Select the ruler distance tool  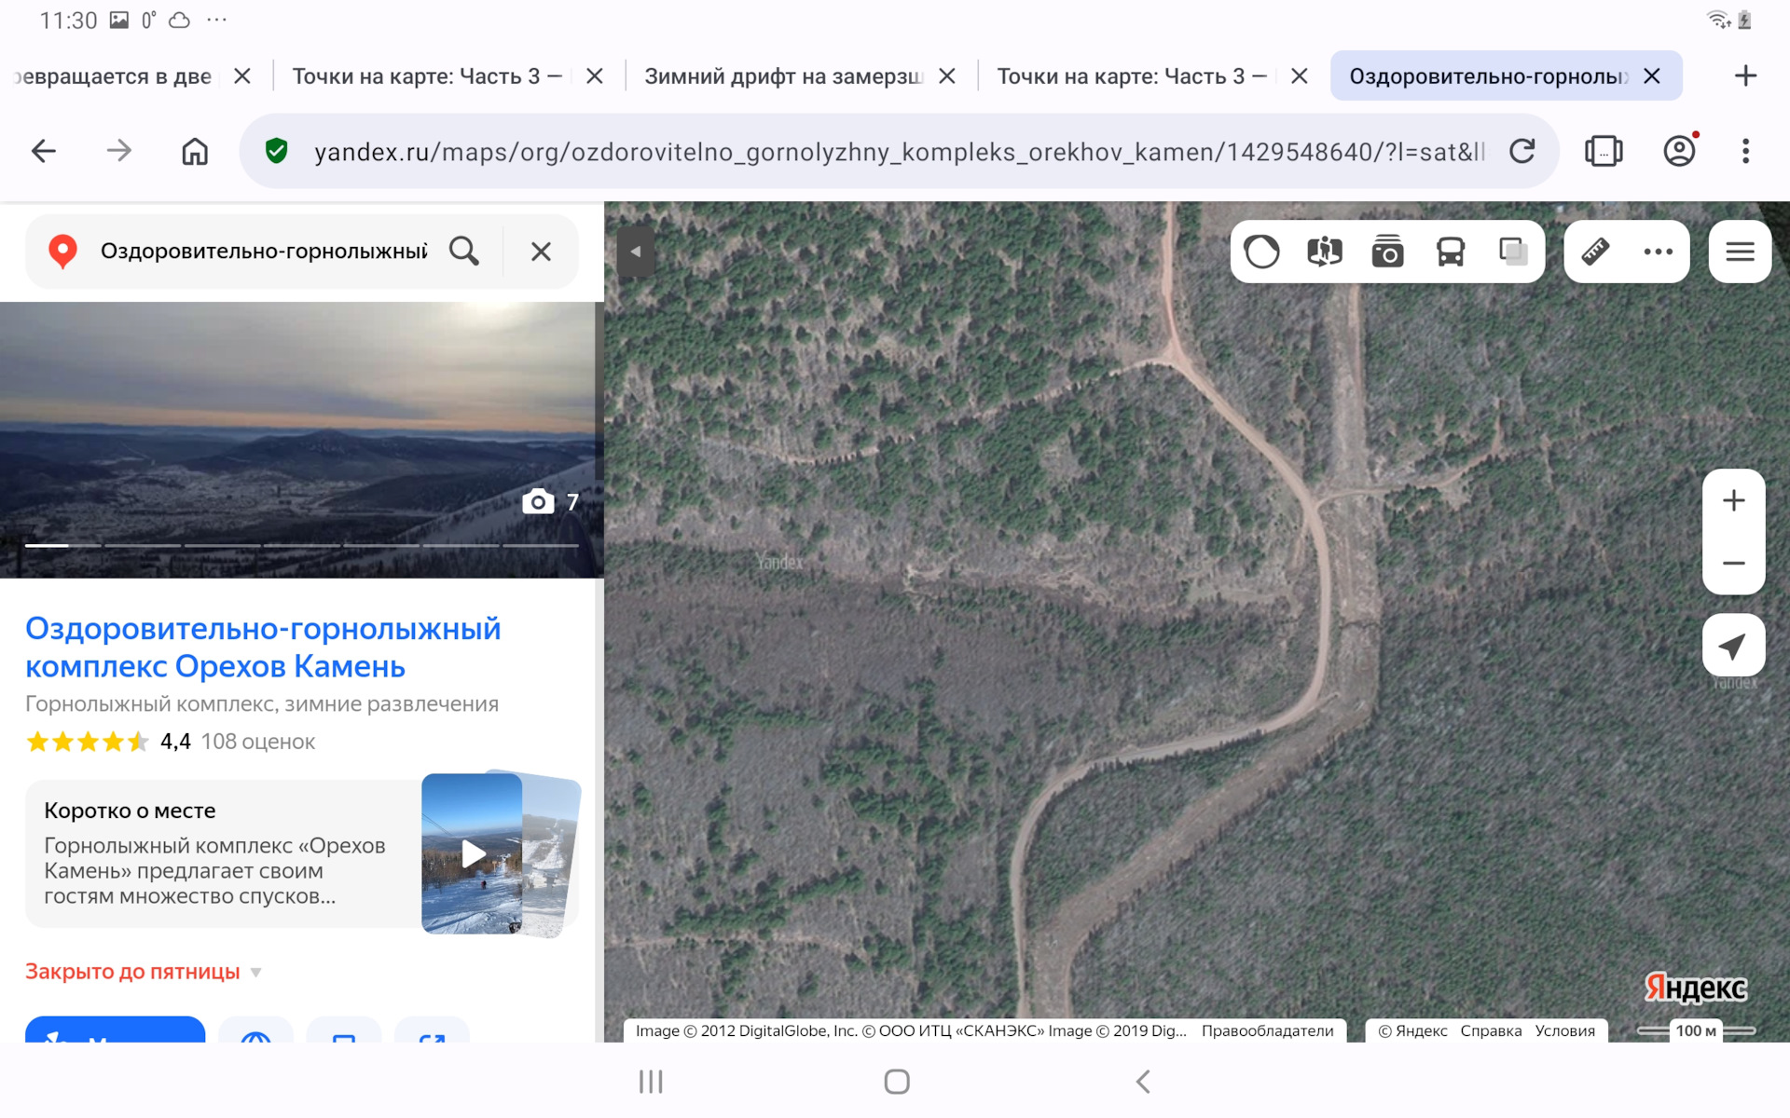1595,252
